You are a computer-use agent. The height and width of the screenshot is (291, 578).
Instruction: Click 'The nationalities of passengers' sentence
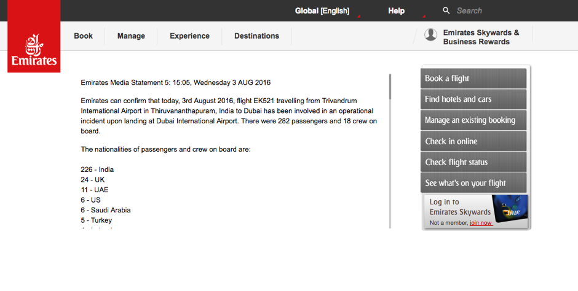click(165, 149)
